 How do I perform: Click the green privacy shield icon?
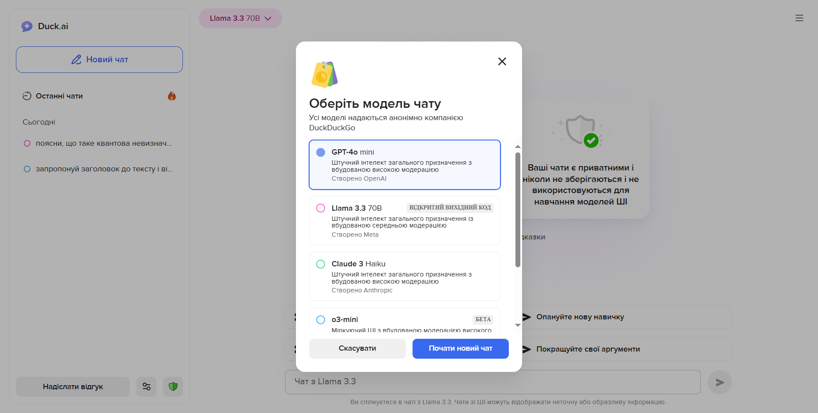point(173,386)
